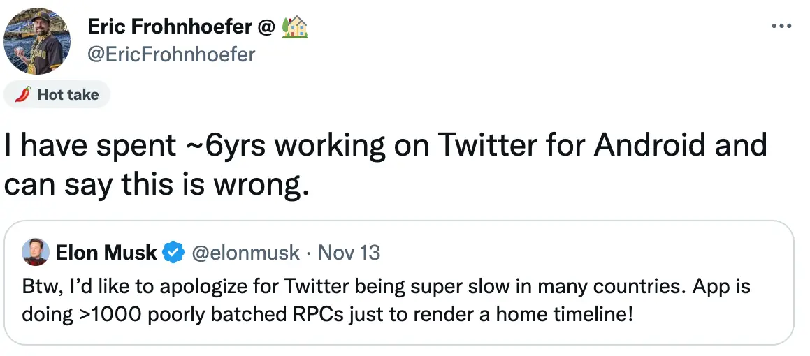810x356 pixels.
Task: Open Eric Frohnhoefer's profile photo
Action: 37,42
